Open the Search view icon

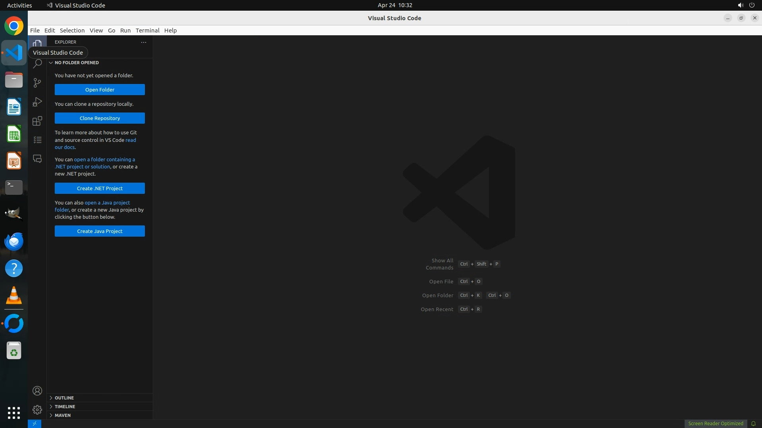[37, 64]
